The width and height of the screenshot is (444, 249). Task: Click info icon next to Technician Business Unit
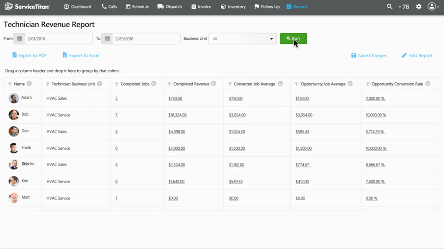[x=99, y=84]
